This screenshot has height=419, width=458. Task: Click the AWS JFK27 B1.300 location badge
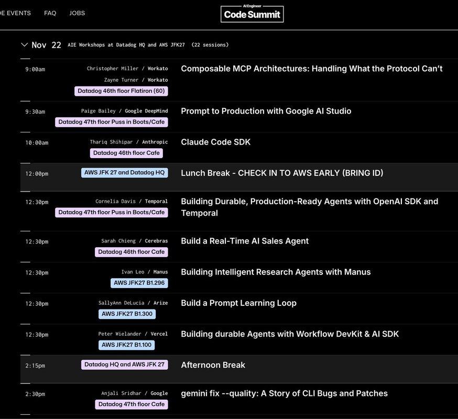(x=127, y=314)
